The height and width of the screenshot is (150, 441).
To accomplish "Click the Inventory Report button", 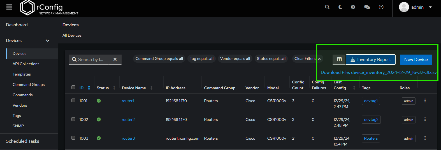I will (371, 59).
